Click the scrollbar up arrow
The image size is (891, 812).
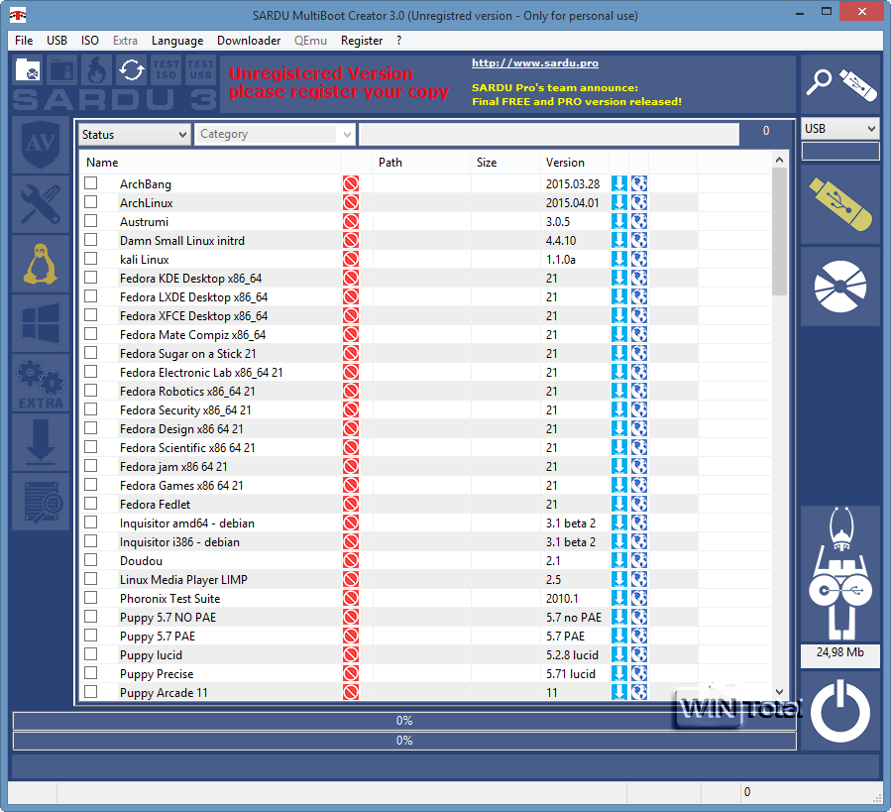click(780, 160)
